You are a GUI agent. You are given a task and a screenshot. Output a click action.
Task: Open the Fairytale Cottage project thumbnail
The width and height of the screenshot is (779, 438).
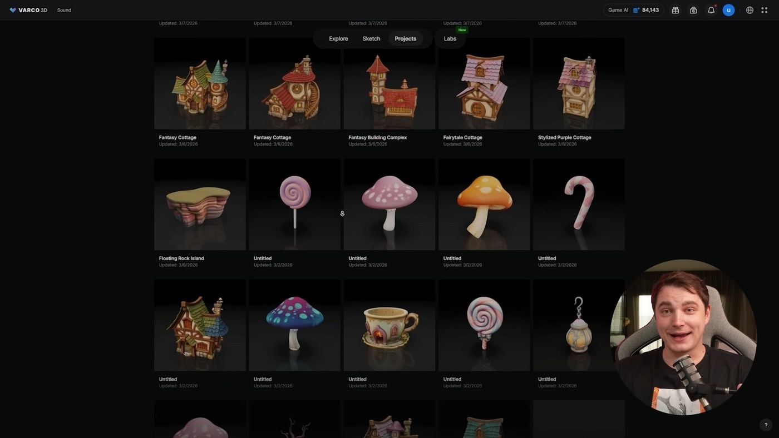click(x=484, y=83)
